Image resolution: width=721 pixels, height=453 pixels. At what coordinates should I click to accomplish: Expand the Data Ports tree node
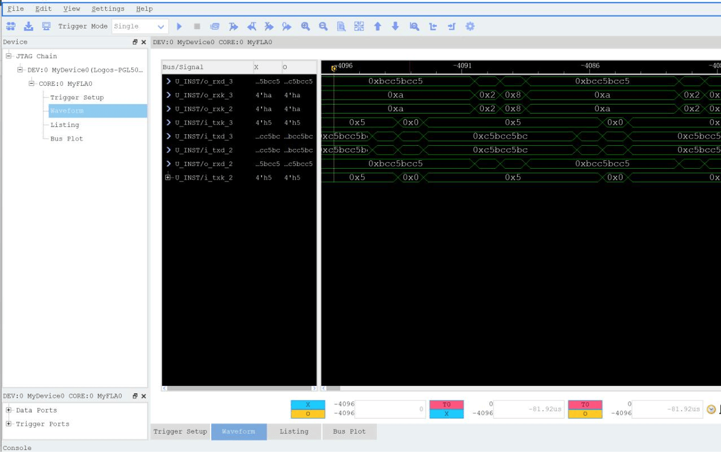9,410
